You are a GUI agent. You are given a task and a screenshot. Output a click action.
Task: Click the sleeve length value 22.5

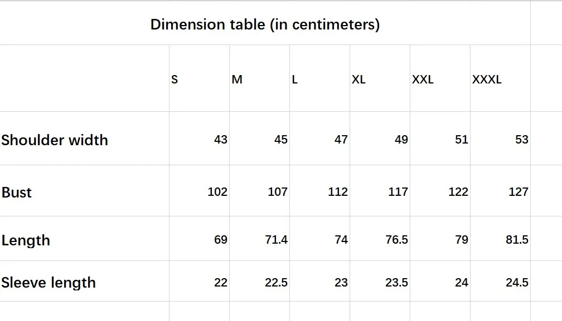coord(277,283)
